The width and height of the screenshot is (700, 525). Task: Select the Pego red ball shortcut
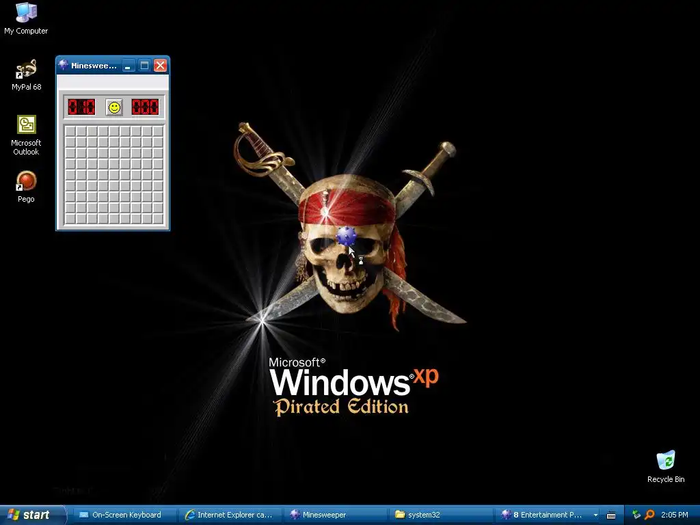pyautogui.click(x=26, y=186)
